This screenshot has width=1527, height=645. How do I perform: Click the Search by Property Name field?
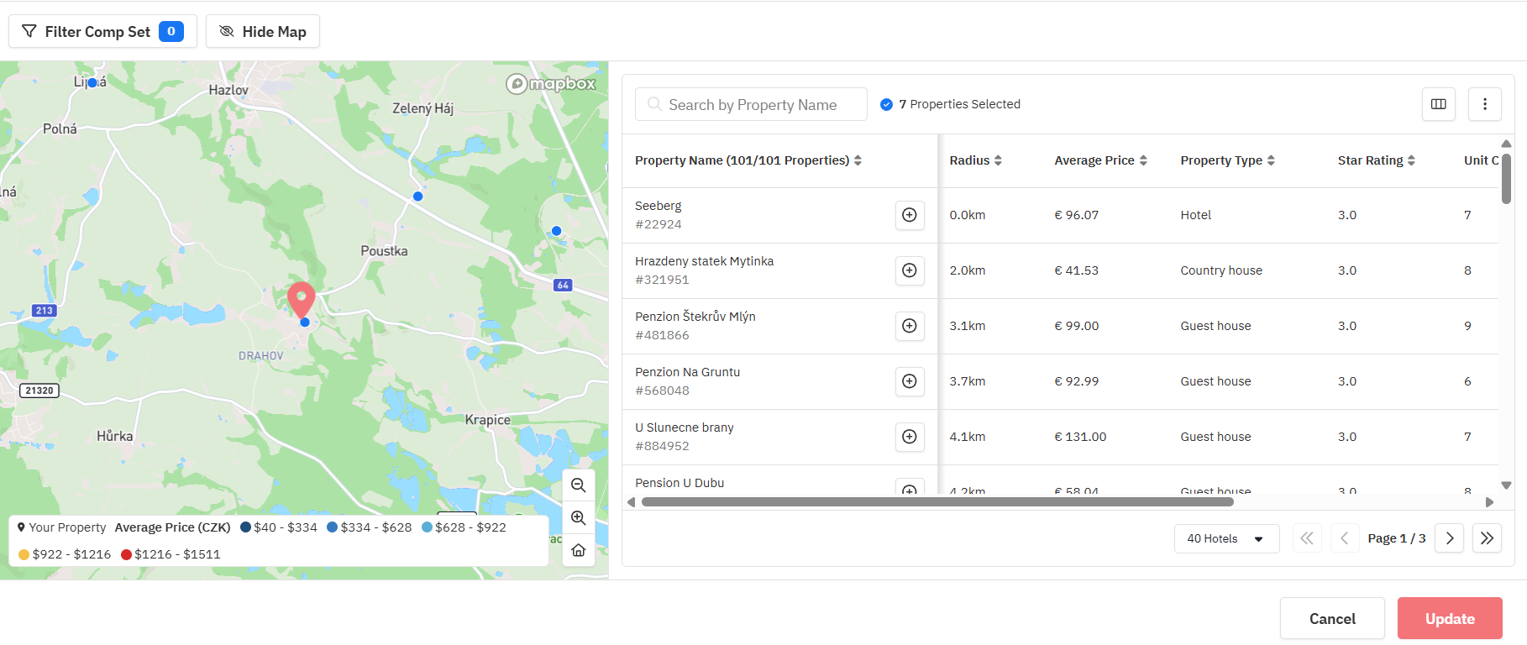(x=752, y=105)
